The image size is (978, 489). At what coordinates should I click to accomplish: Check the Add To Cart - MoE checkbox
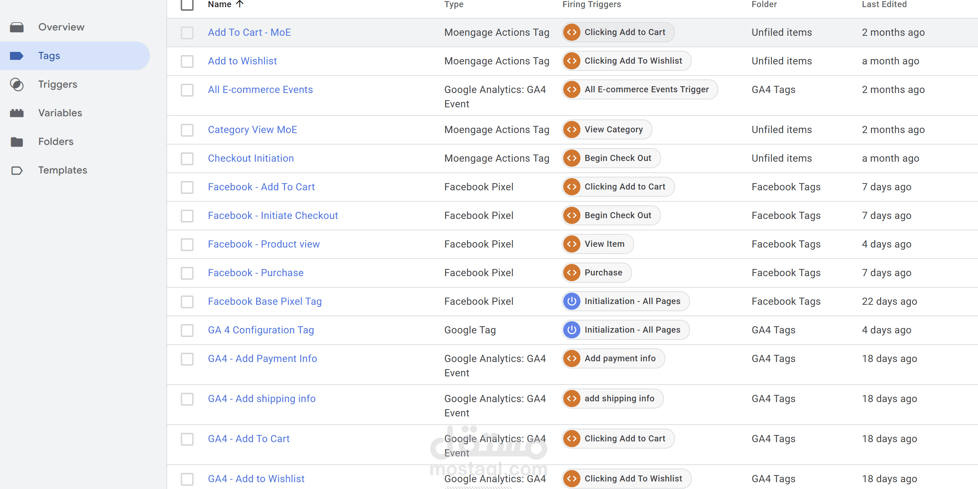[x=187, y=33]
